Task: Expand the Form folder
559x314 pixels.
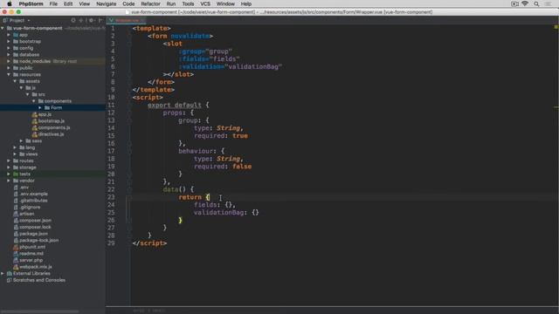Action: 40,107
